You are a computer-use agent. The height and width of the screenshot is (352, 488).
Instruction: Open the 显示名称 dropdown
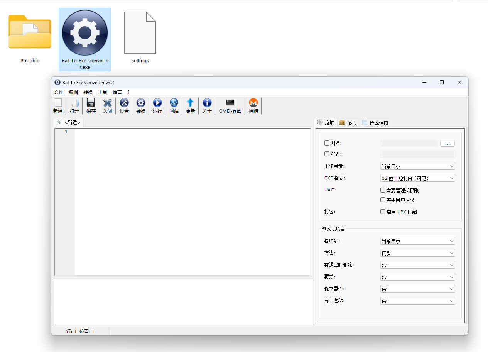(x=417, y=301)
